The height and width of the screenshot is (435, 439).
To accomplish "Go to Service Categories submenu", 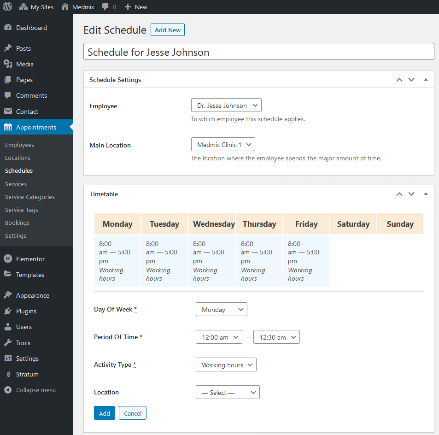I will 30,197.
